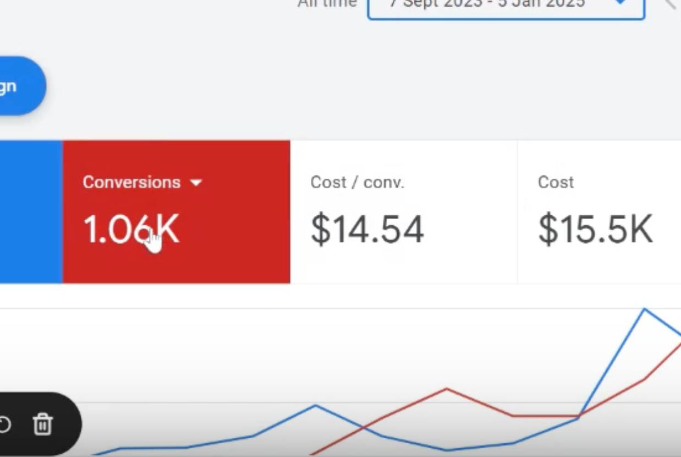
Task: Click the red line's upward bend near right
Action: click(x=579, y=415)
